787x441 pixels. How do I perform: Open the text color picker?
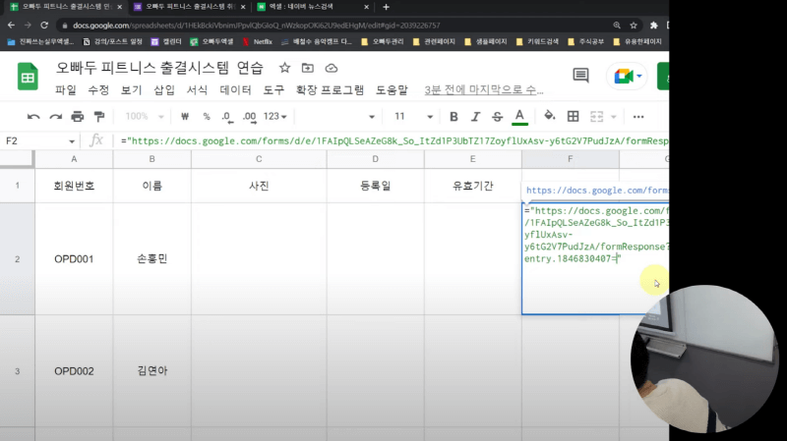coord(520,117)
